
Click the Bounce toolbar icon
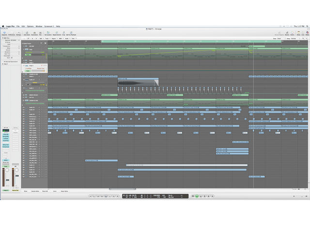point(287,33)
